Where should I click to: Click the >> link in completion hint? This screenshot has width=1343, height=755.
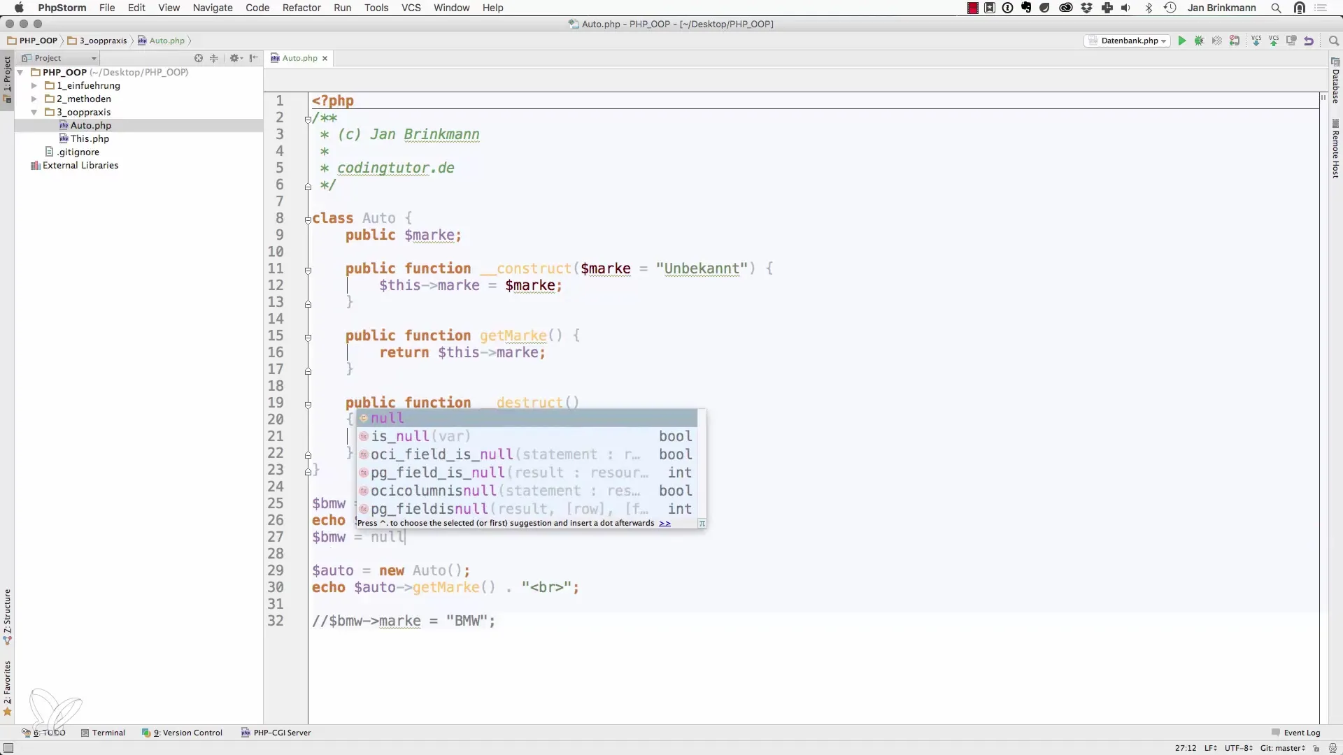pos(665,523)
